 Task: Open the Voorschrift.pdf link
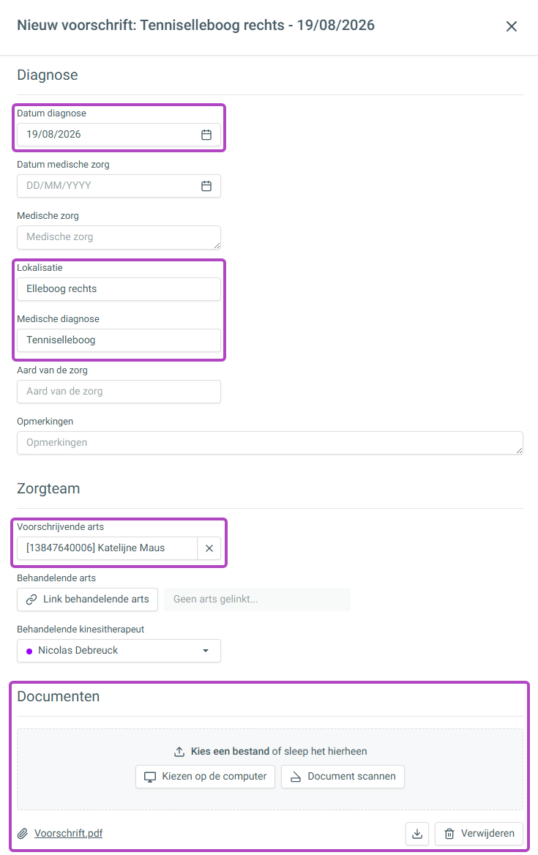pyautogui.click(x=68, y=833)
